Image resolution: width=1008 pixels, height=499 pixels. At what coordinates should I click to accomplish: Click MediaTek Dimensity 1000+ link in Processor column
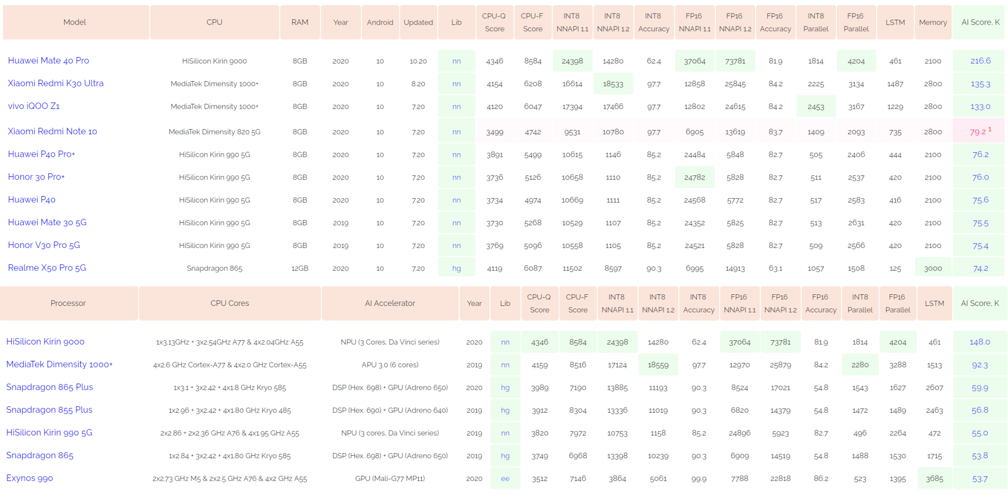[59, 364]
